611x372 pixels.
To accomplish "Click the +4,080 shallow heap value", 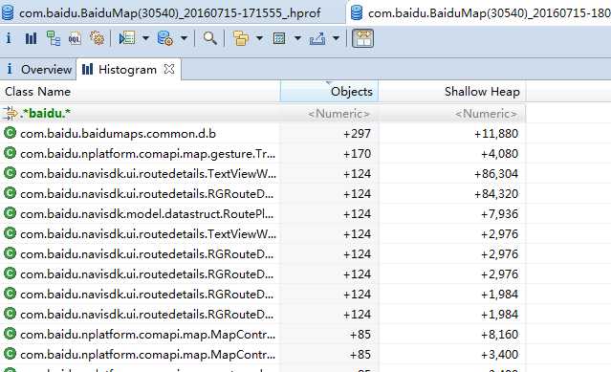I will tap(499, 153).
